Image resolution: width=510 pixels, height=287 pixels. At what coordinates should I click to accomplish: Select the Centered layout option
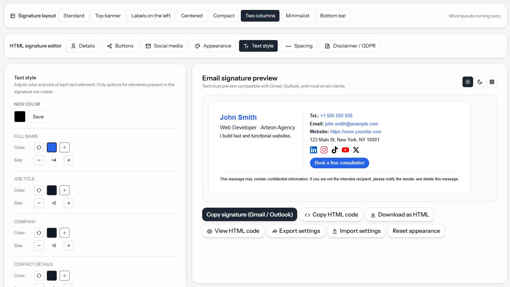[x=192, y=16]
